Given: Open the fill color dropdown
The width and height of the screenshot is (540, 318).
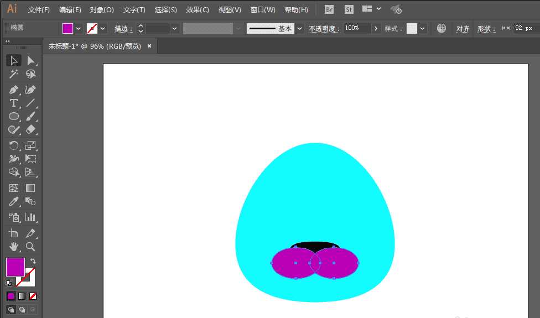Looking at the screenshot, I should click(78, 29).
